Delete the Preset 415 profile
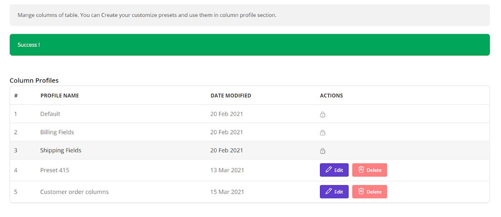501x217 pixels. [369, 170]
